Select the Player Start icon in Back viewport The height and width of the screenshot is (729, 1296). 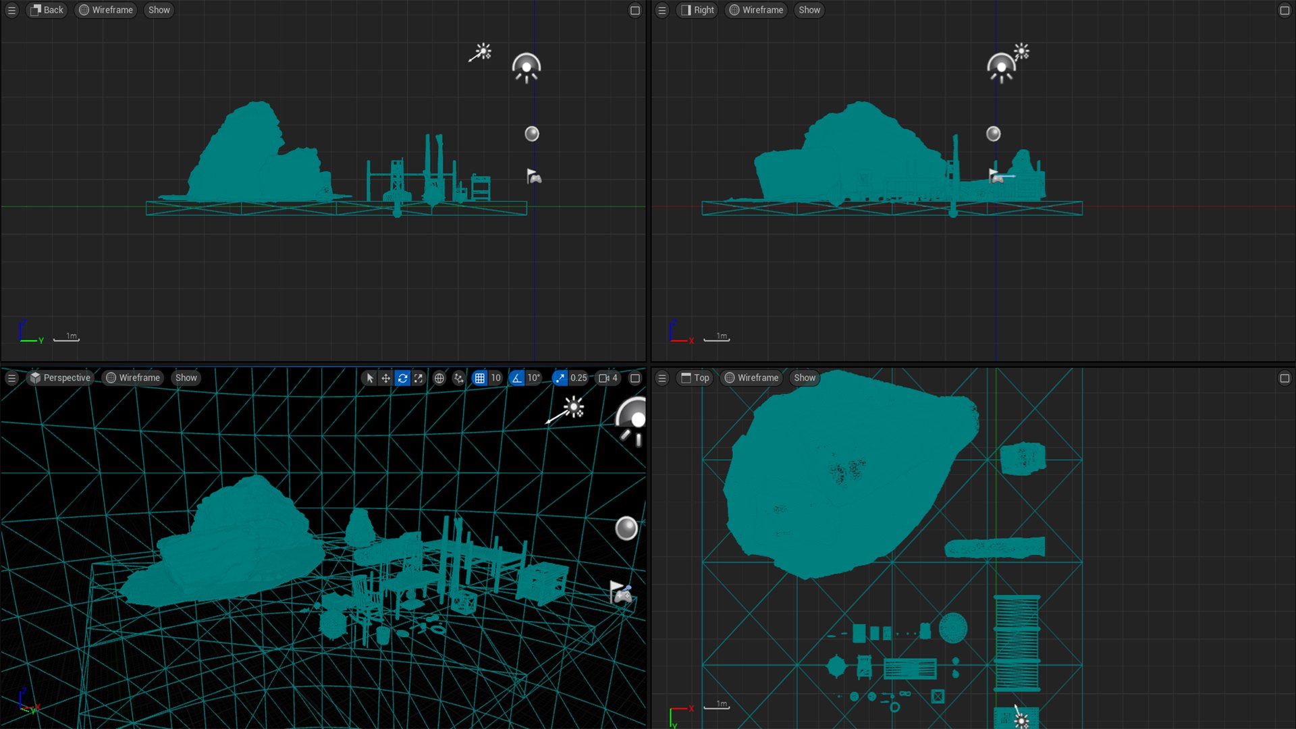tap(533, 177)
